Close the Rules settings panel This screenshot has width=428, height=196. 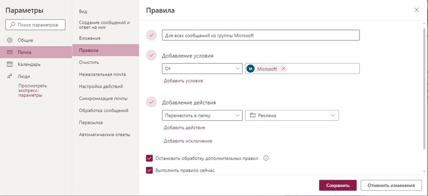tap(416, 10)
